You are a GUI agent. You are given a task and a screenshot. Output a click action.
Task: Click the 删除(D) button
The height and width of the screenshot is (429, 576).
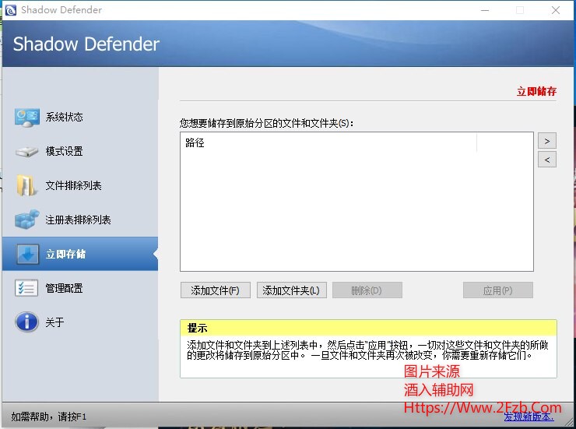click(x=367, y=290)
